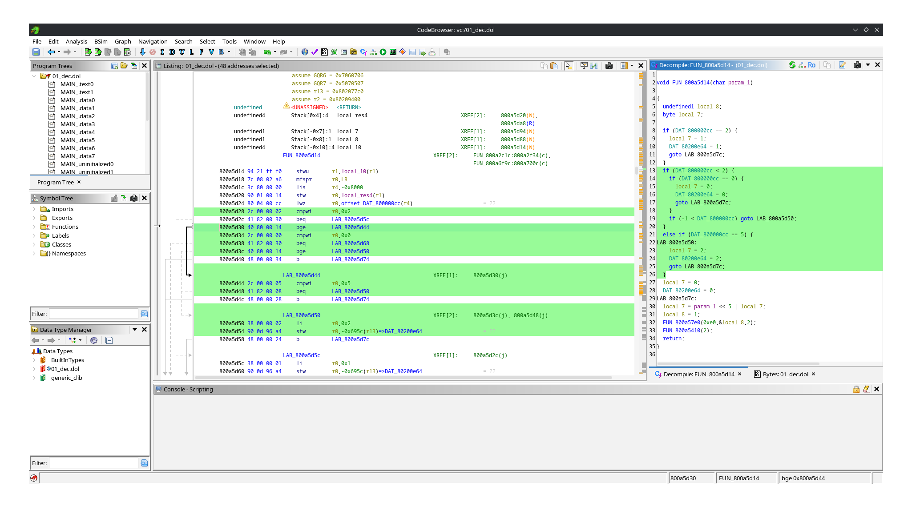Open the Data Type Manager dropdown arrow

coord(135,330)
